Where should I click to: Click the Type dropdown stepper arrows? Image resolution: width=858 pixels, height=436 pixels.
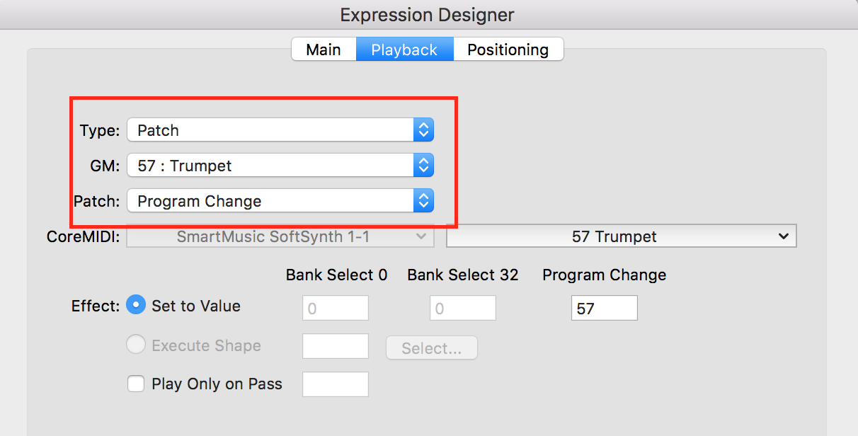(x=423, y=130)
